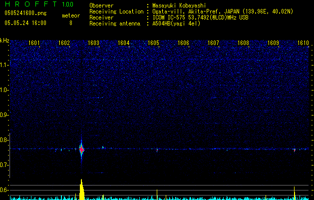This screenshot has width=314, height=200.
Task: Click the meteor count value 8
Action: 71,23
